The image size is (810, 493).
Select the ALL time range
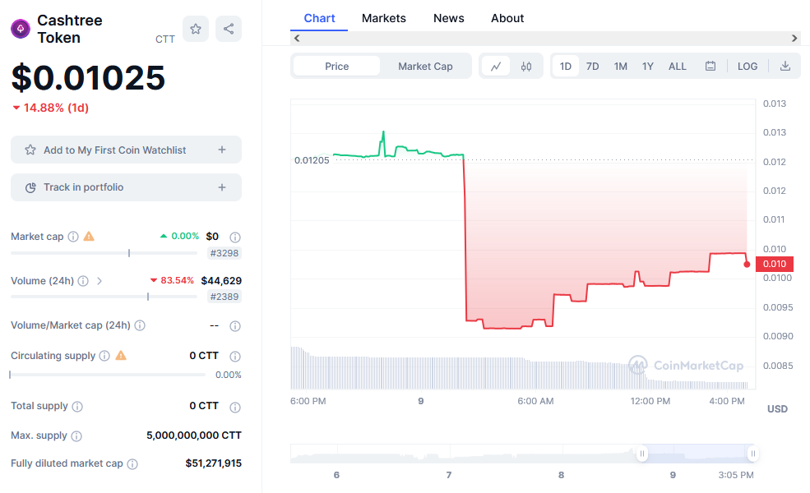click(678, 66)
